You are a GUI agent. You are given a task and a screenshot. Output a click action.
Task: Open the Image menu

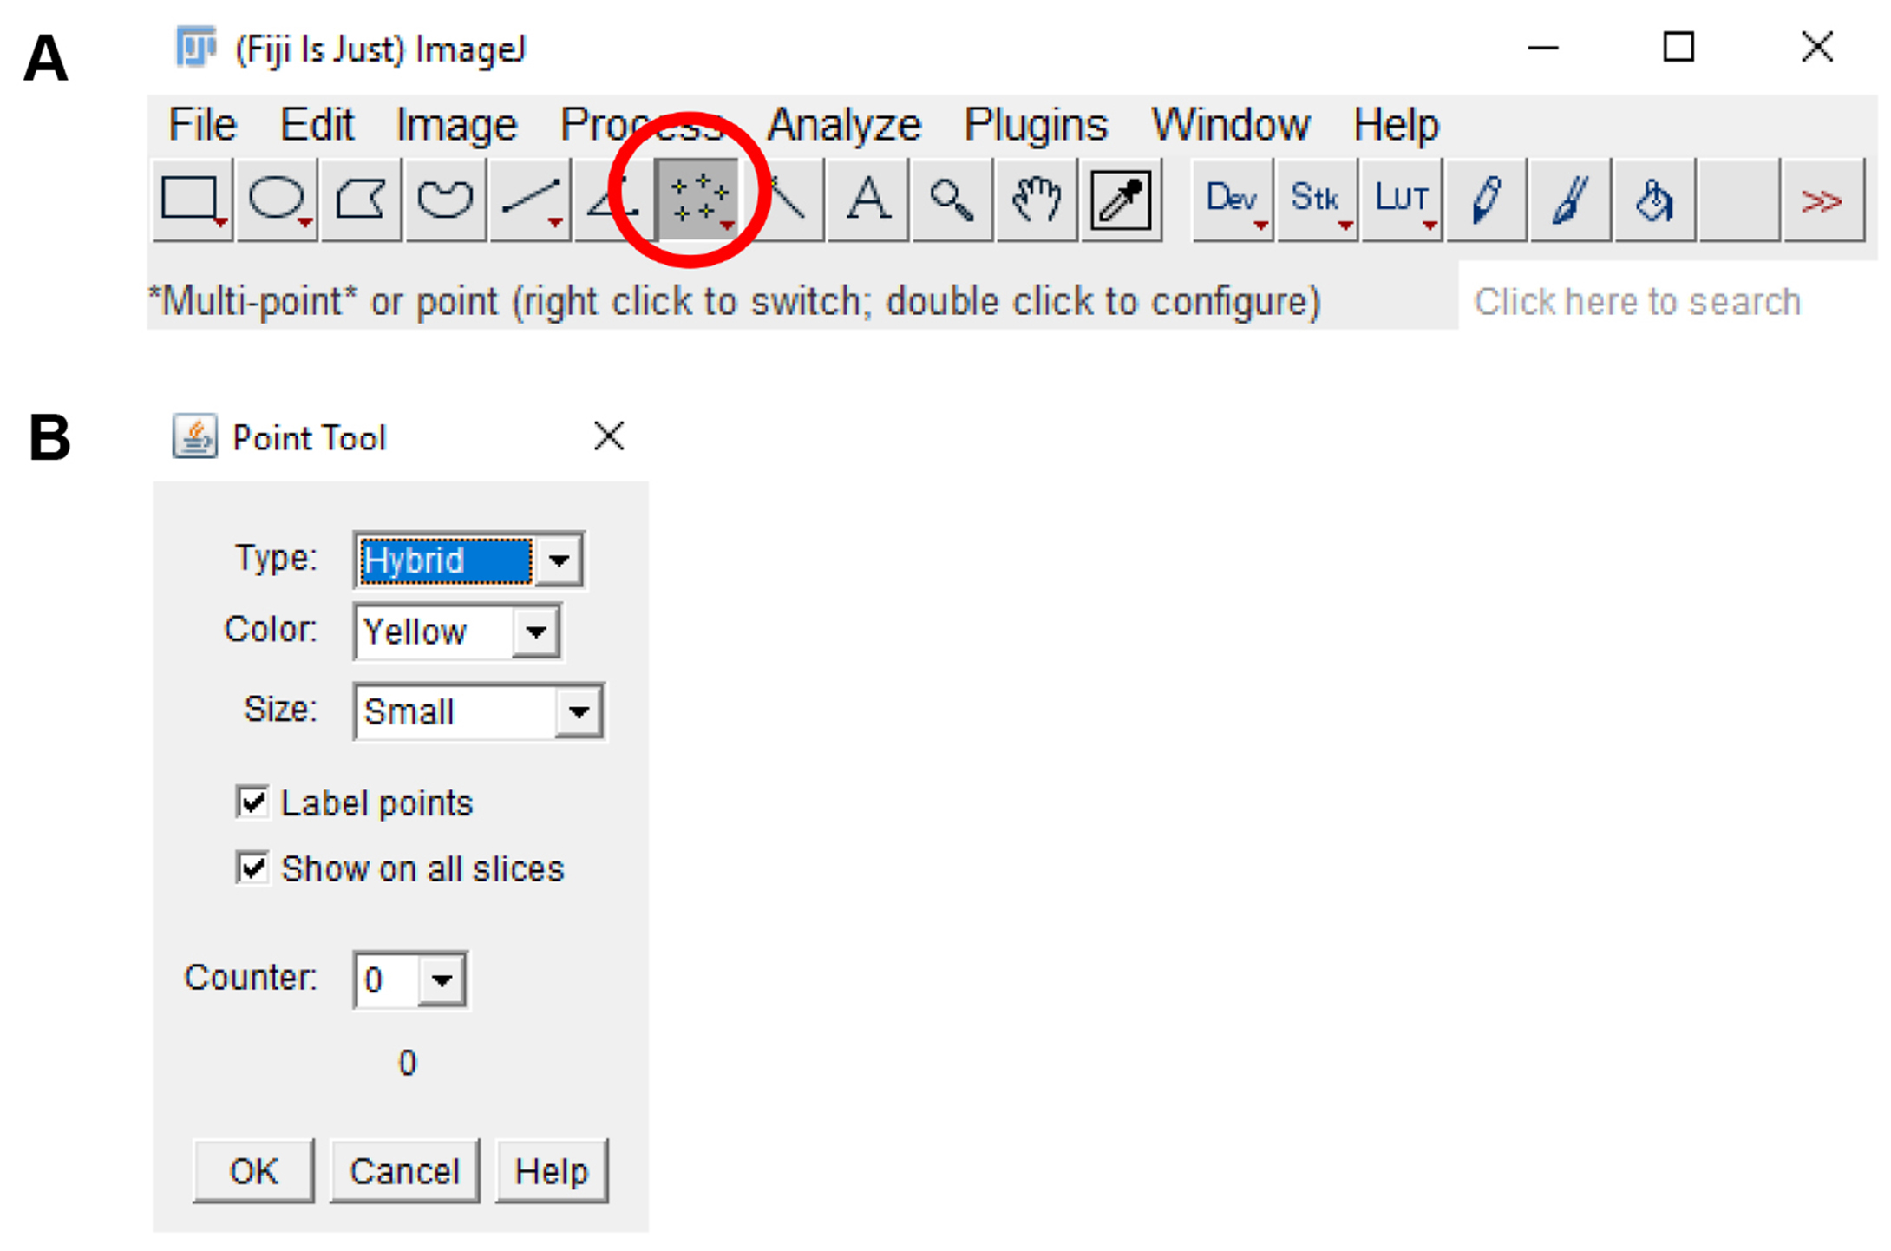click(456, 125)
